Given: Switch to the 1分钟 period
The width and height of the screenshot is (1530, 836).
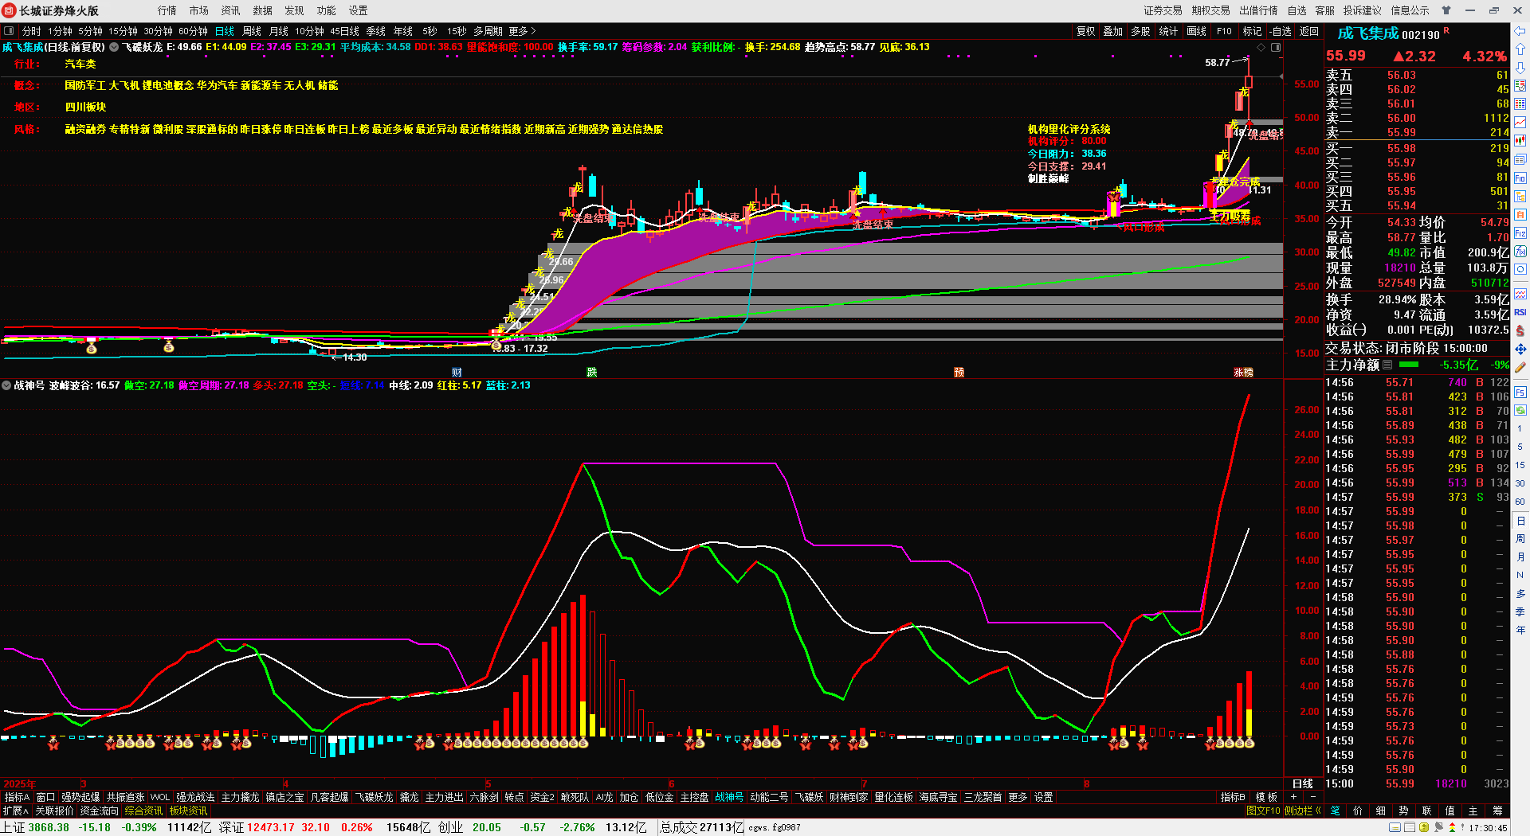Looking at the screenshot, I should click(x=60, y=31).
